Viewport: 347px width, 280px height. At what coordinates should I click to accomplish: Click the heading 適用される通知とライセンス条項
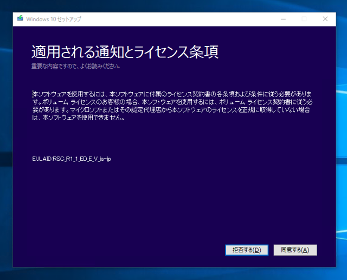125,52
